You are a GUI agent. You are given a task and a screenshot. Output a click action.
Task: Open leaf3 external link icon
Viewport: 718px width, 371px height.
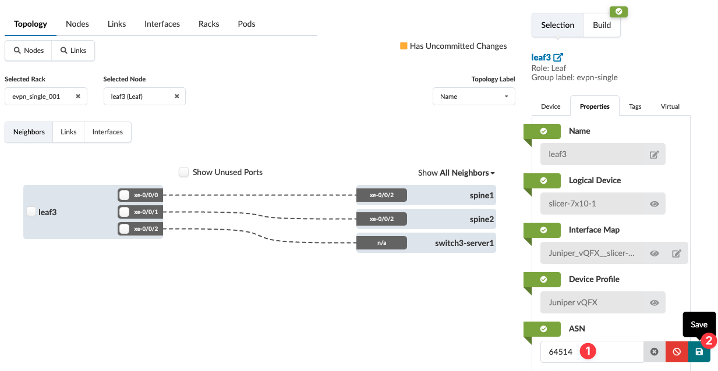point(558,58)
